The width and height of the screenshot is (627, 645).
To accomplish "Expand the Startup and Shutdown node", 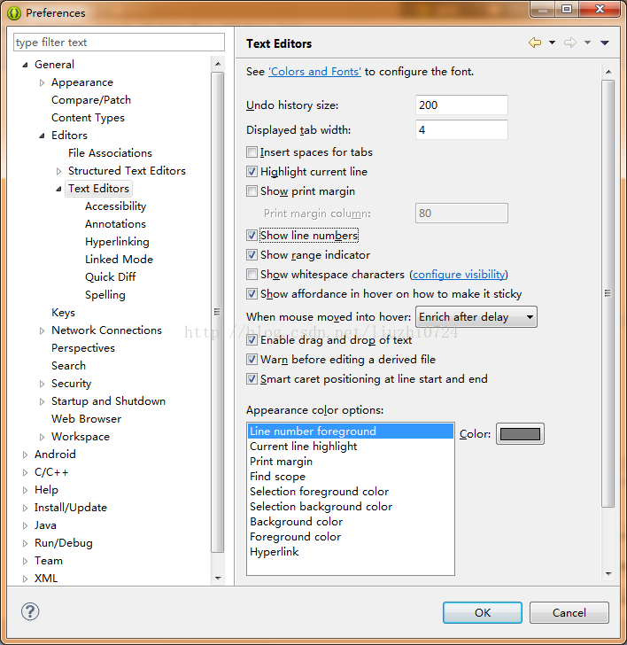I will [x=42, y=401].
